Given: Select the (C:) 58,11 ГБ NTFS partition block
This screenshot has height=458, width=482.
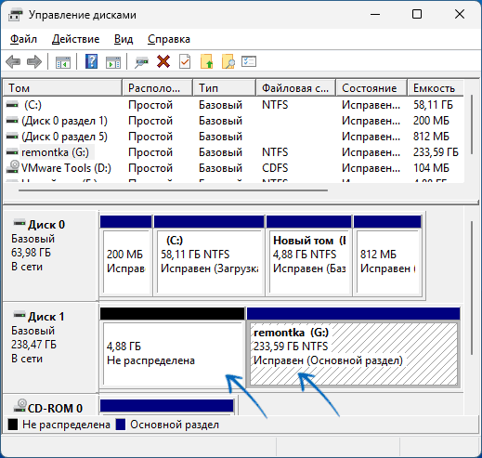Looking at the screenshot, I should (209, 261).
